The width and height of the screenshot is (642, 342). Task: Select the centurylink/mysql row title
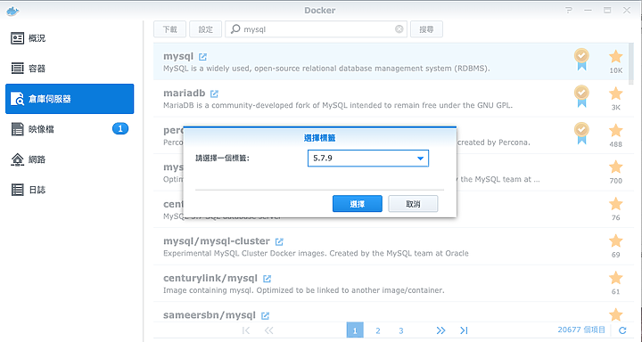[x=210, y=278]
